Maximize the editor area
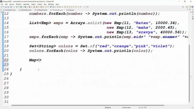The height and width of the screenshot is (109, 194). click(x=190, y=9)
